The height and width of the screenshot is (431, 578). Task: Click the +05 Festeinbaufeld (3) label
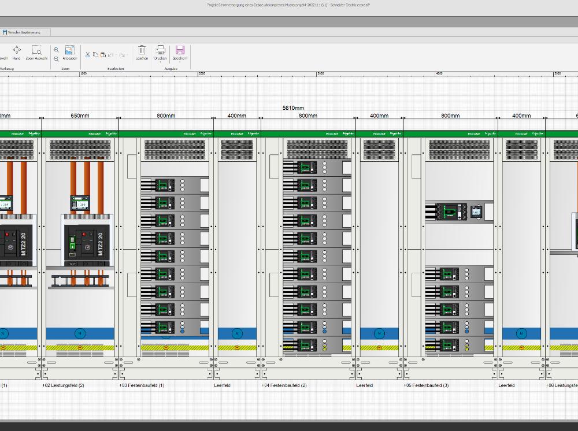tap(426, 386)
